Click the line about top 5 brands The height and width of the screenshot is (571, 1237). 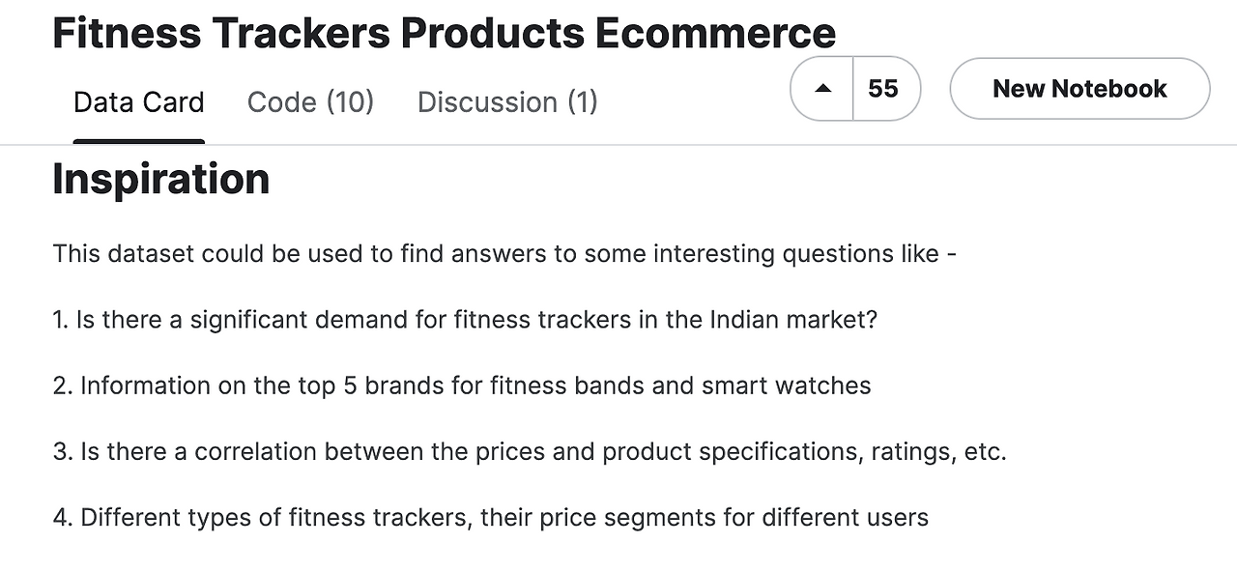coord(462,385)
